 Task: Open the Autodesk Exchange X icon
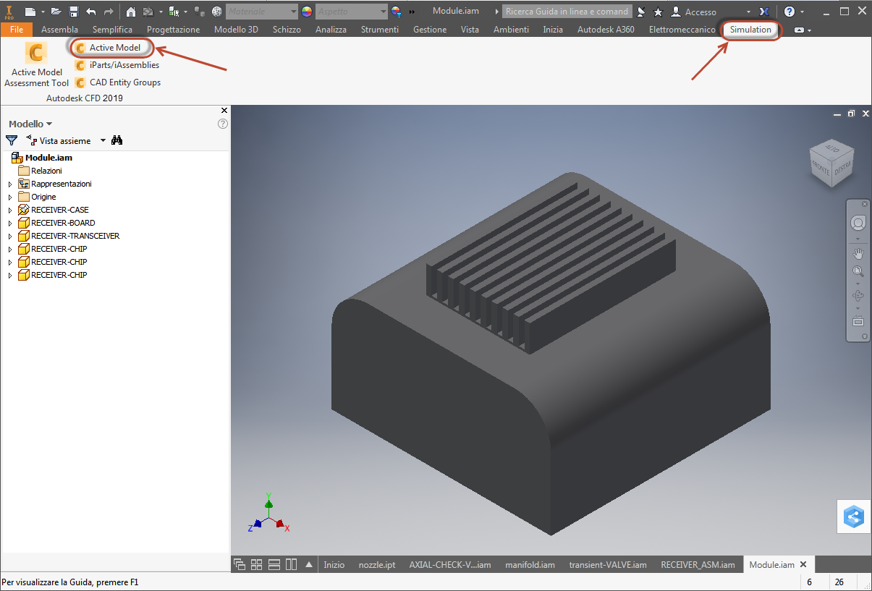pos(766,12)
